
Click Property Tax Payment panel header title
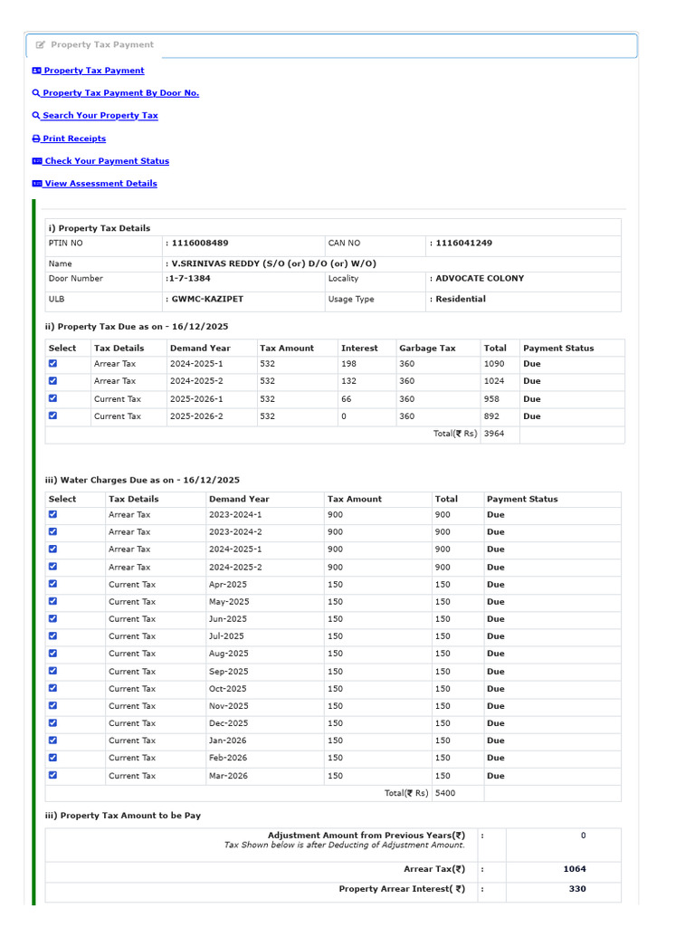click(102, 45)
